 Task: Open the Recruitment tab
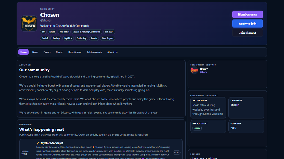tap(75, 52)
